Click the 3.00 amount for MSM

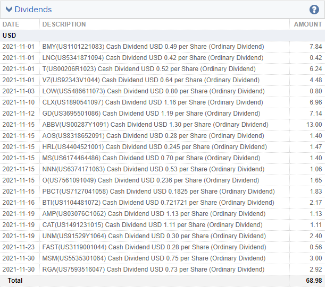click(315, 258)
